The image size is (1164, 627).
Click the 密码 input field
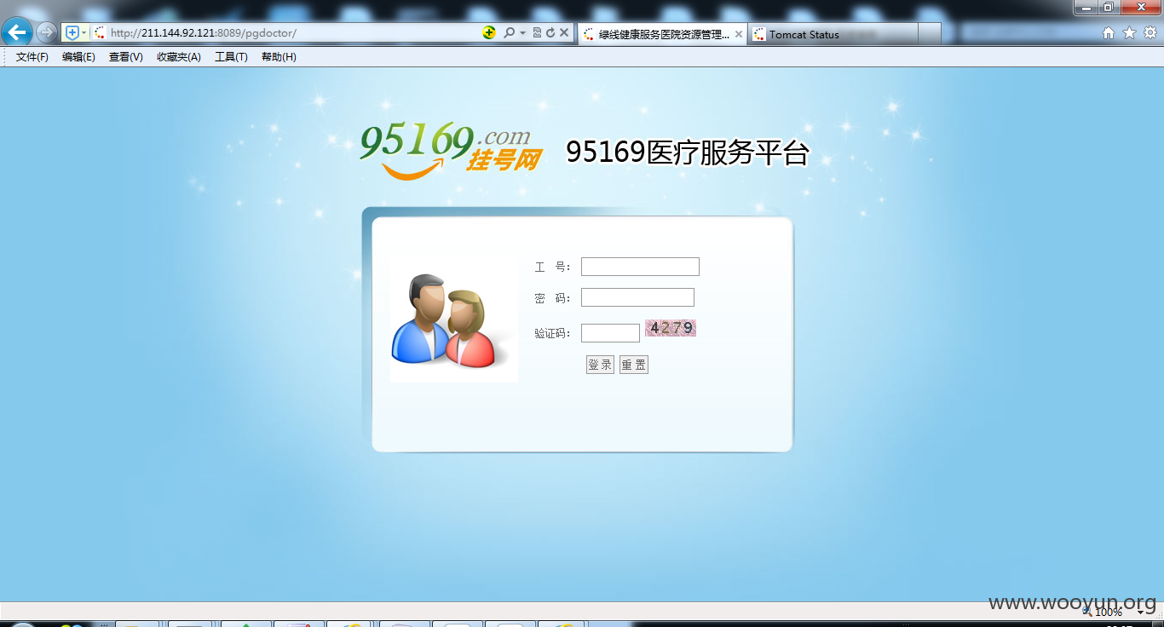pyautogui.click(x=637, y=297)
